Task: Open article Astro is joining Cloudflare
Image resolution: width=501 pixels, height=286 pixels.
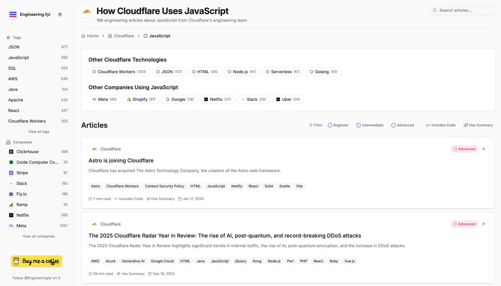Action: coord(121,161)
